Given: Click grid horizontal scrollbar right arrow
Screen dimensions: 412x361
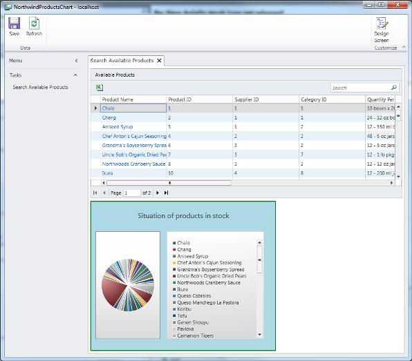Looking at the screenshot, I should [391, 183].
